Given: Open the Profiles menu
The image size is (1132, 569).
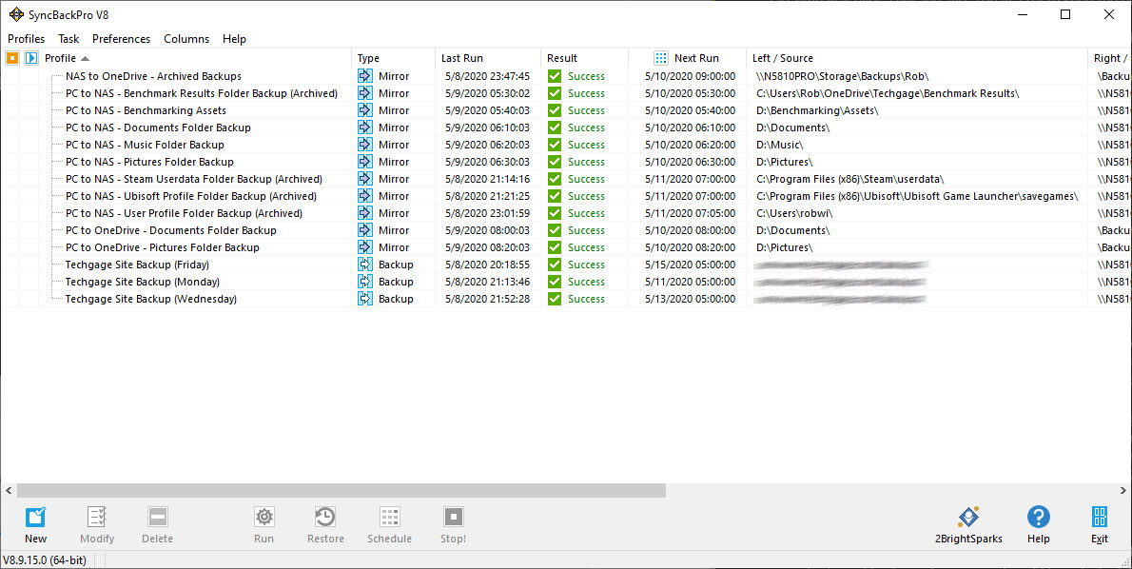Looking at the screenshot, I should (x=27, y=39).
